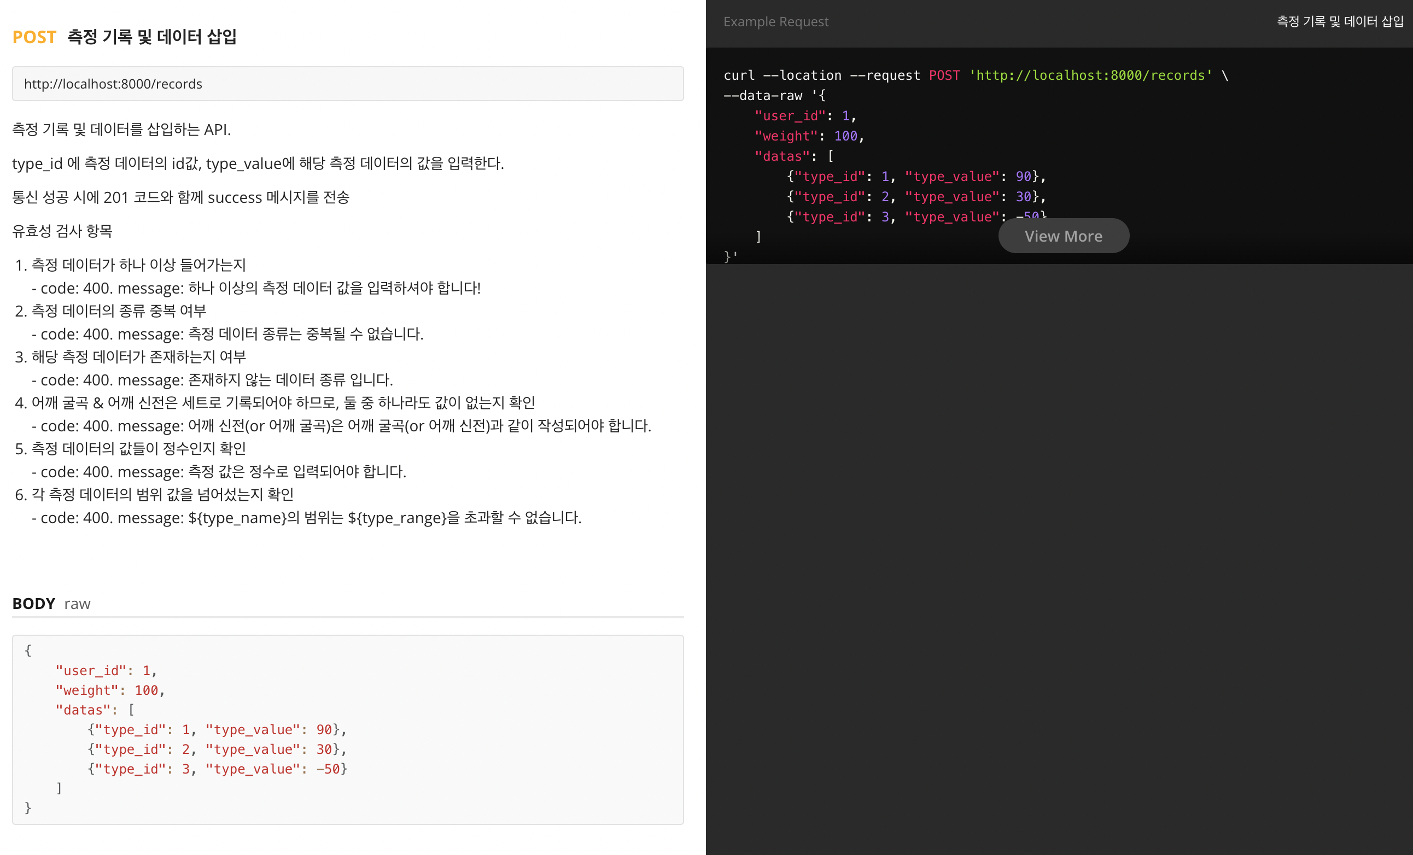Click the raw format label next to BODY
The width and height of the screenshot is (1413, 855).
(77, 604)
